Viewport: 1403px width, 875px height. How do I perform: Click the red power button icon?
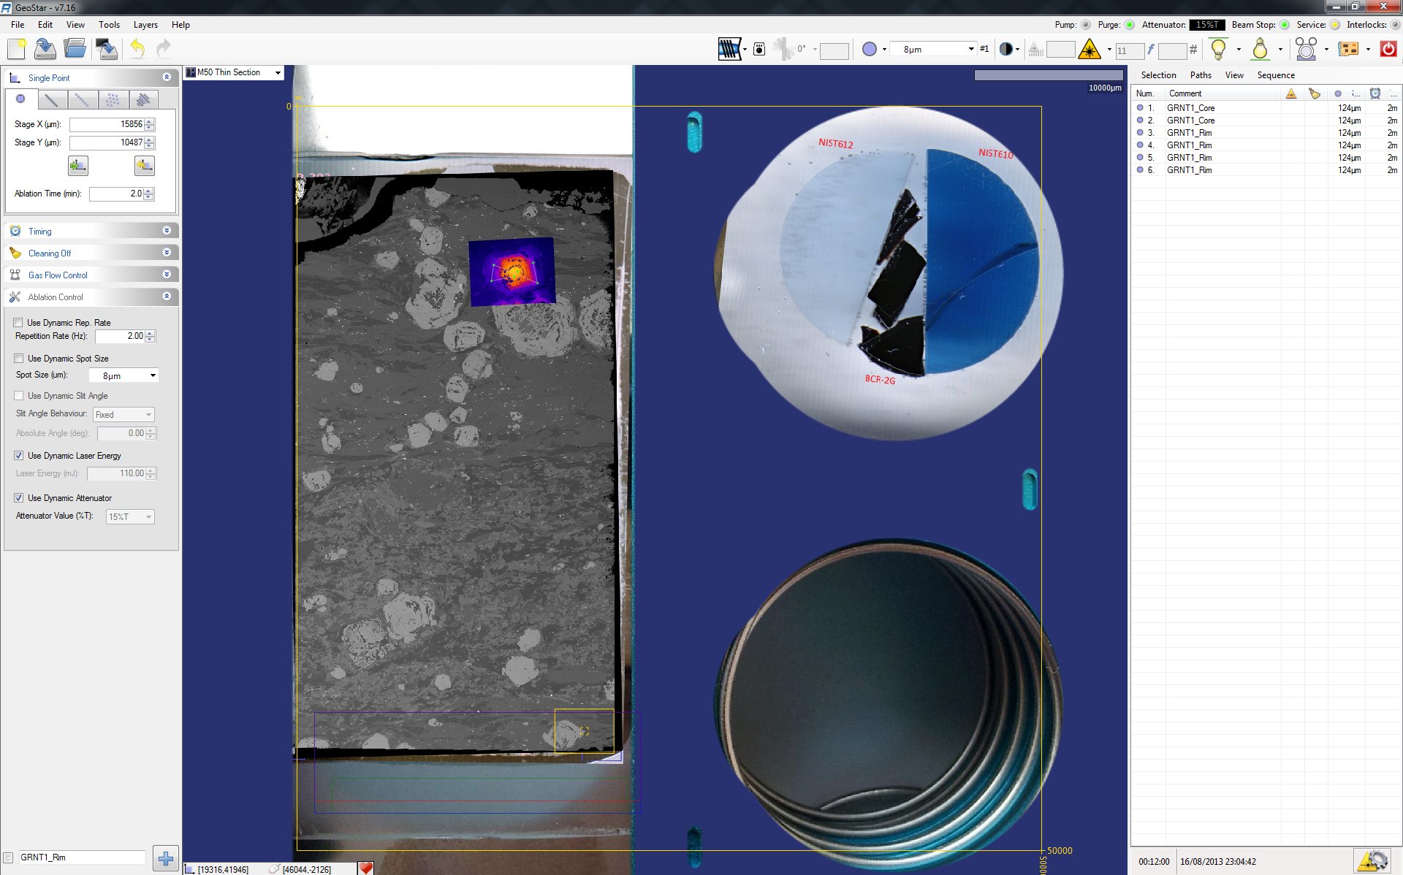click(1388, 49)
